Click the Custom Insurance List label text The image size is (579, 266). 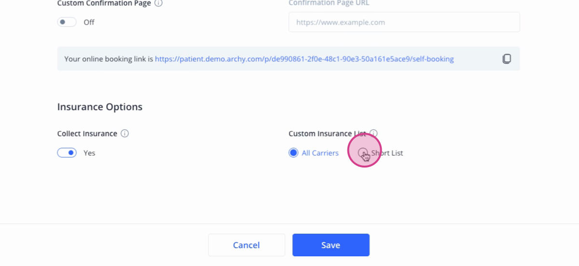[327, 134]
